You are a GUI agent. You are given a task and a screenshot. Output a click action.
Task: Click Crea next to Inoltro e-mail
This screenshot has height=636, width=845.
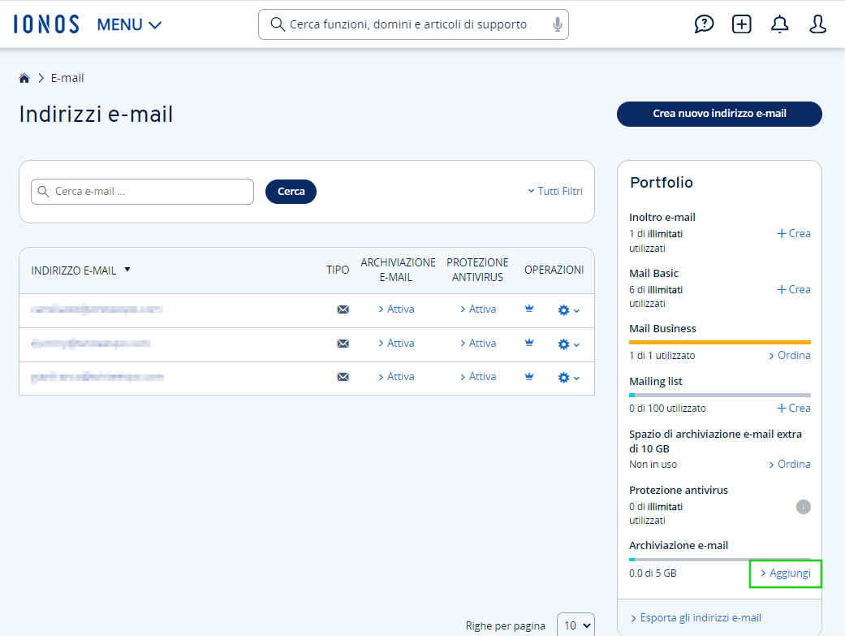coord(794,234)
